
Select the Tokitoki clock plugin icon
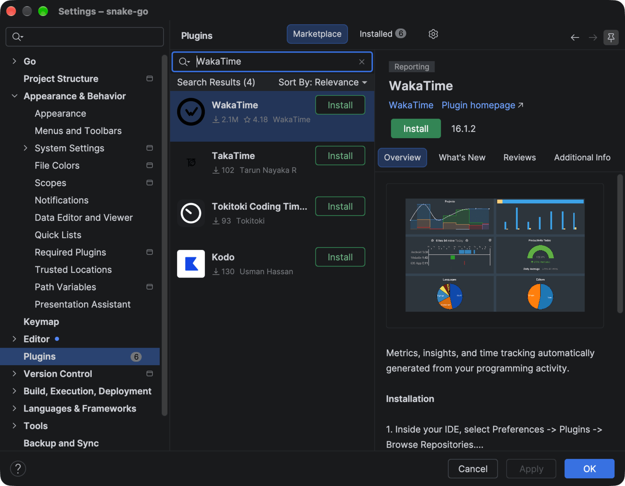coord(191,213)
